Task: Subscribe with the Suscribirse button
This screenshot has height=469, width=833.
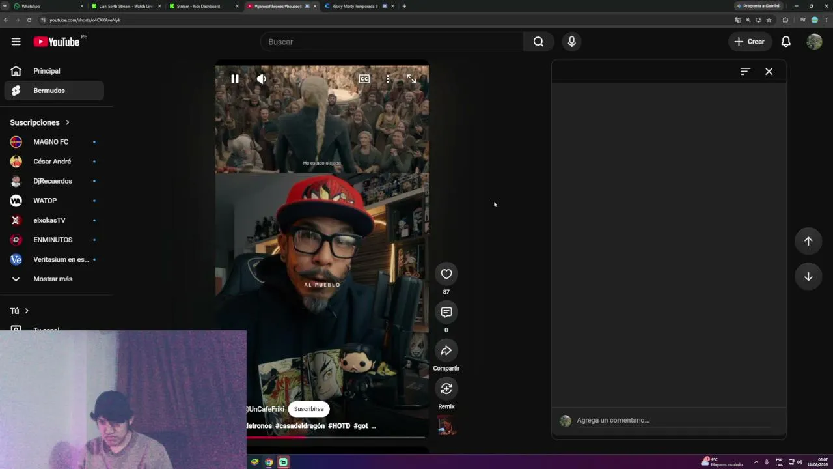Action: pyautogui.click(x=308, y=409)
